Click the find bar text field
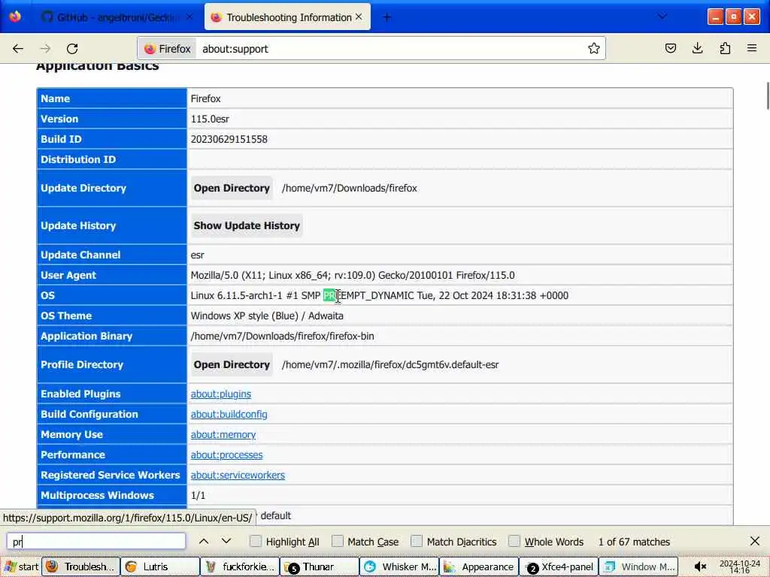The image size is (770, 577). point(96,541)
